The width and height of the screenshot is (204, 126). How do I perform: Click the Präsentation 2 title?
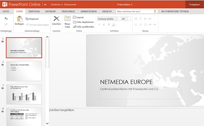pos(125,5)
